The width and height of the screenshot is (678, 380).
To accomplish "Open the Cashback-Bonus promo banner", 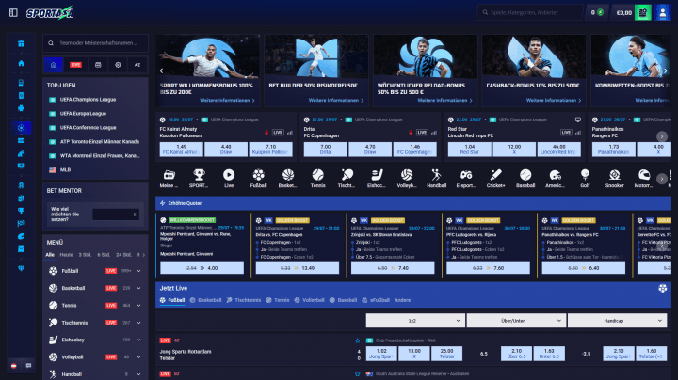I will pos(534,71).
